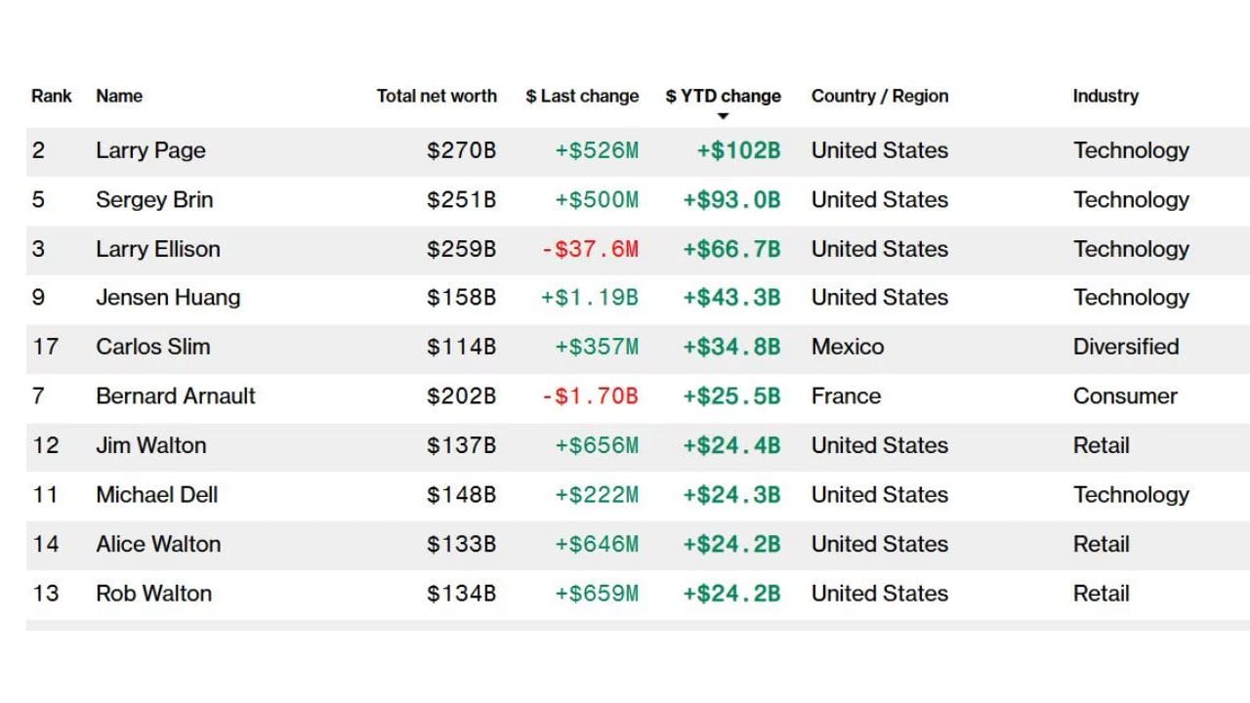Click on Alice Walton's name
Screen dimensions: 1250x703
(157, 544)
